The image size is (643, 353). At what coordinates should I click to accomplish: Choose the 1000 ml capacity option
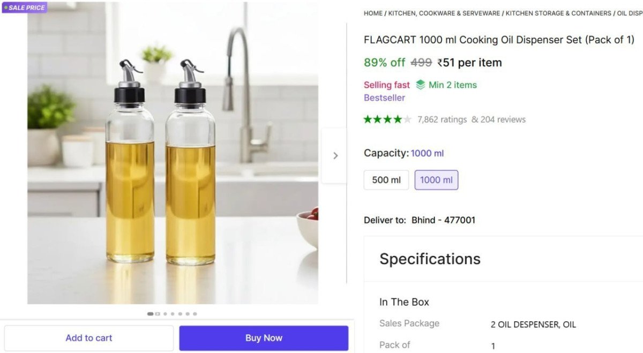tap(436, 180)
